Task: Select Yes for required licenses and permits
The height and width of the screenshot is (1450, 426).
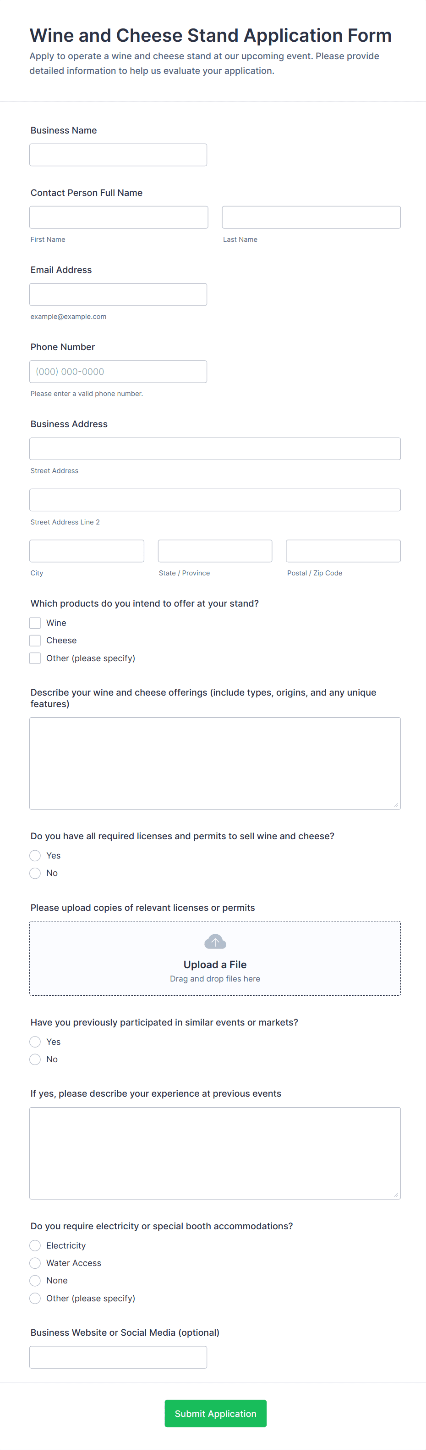Action: [35, 856]
